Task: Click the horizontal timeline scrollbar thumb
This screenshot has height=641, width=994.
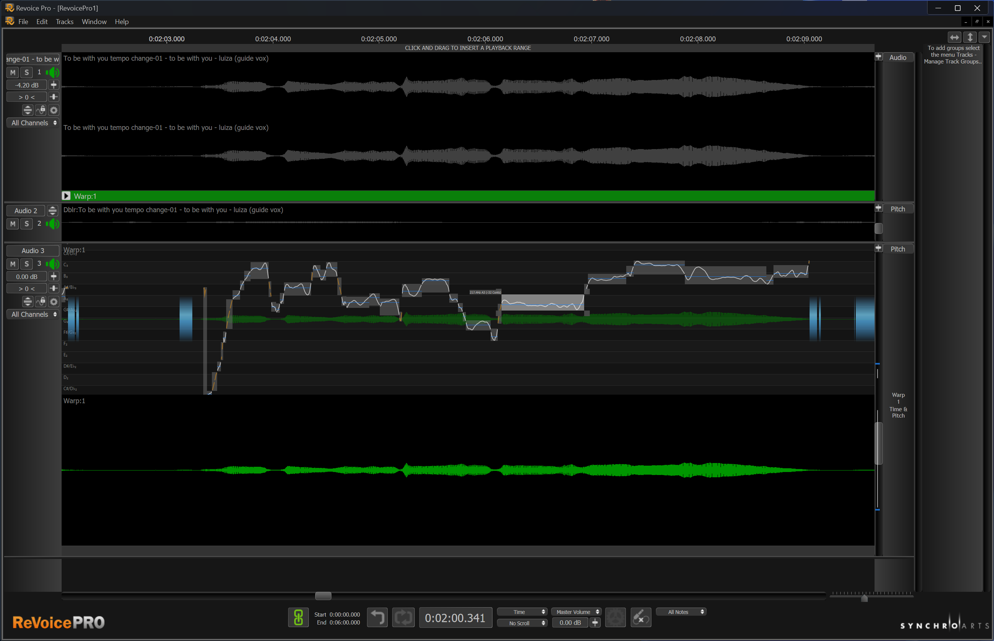Action: point(323,596)
